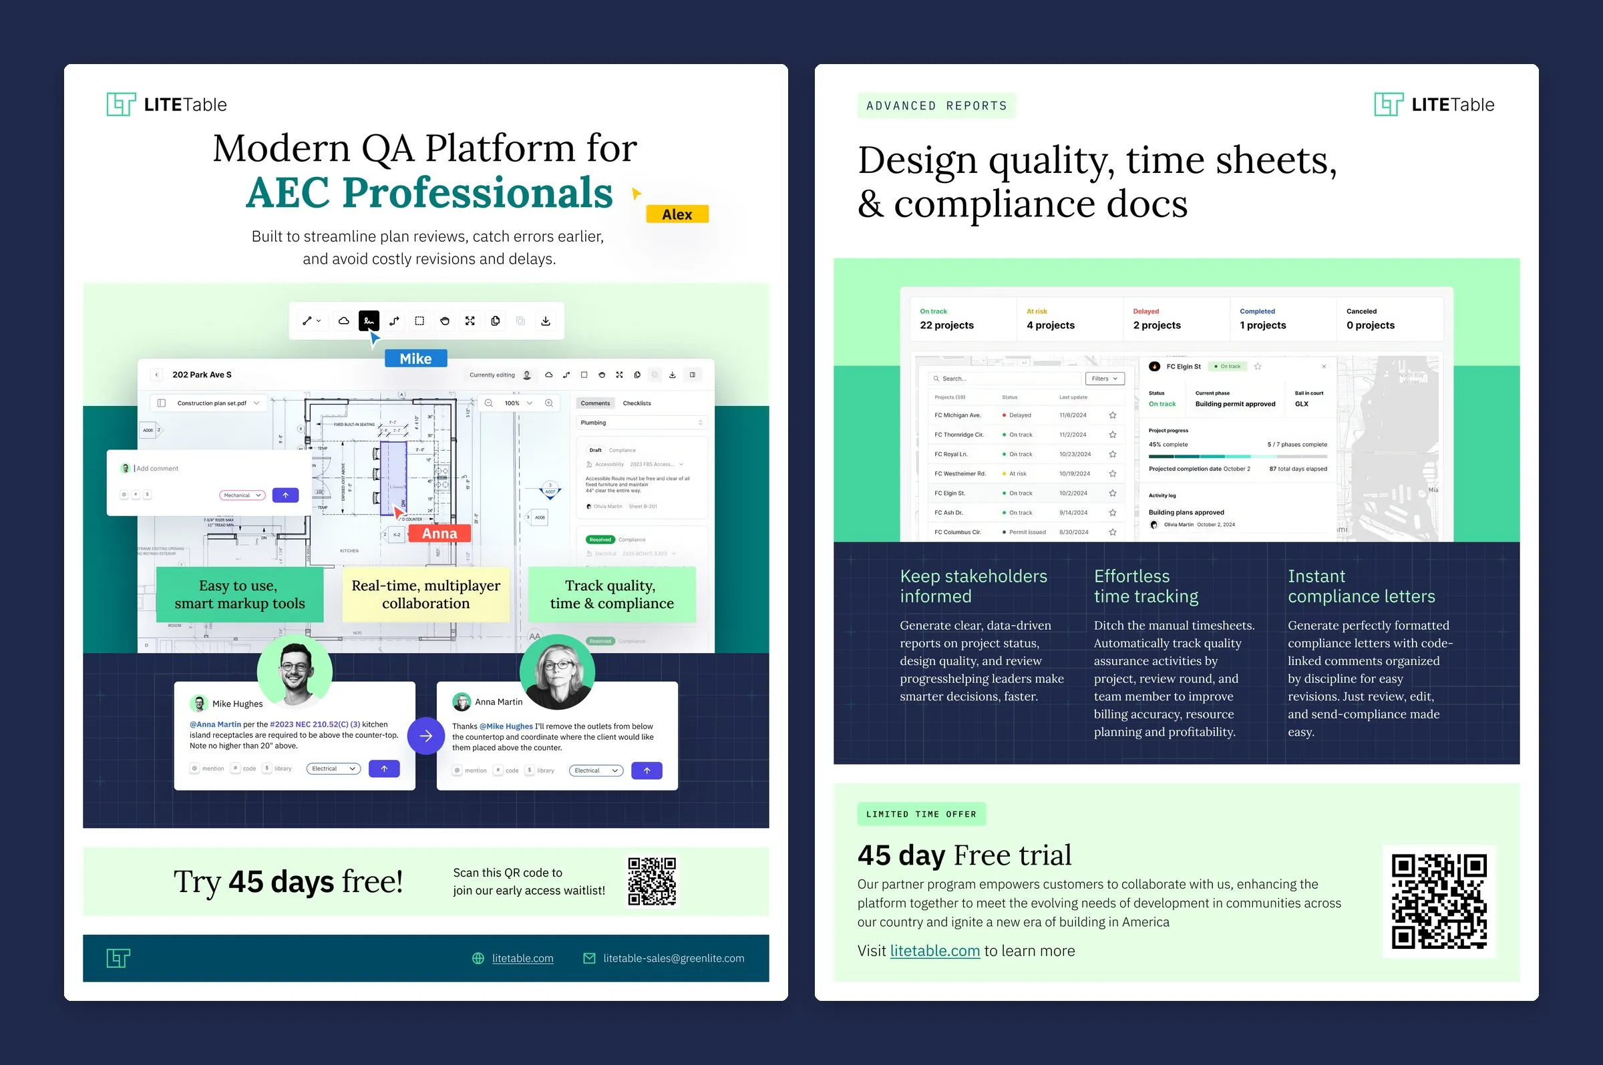Image resolution: width=1603 pixels, height=1065 pixels.
Task: Open the line tool dropdown in floating toolbar
Action: pyautogui.click(x=312, y=321)
